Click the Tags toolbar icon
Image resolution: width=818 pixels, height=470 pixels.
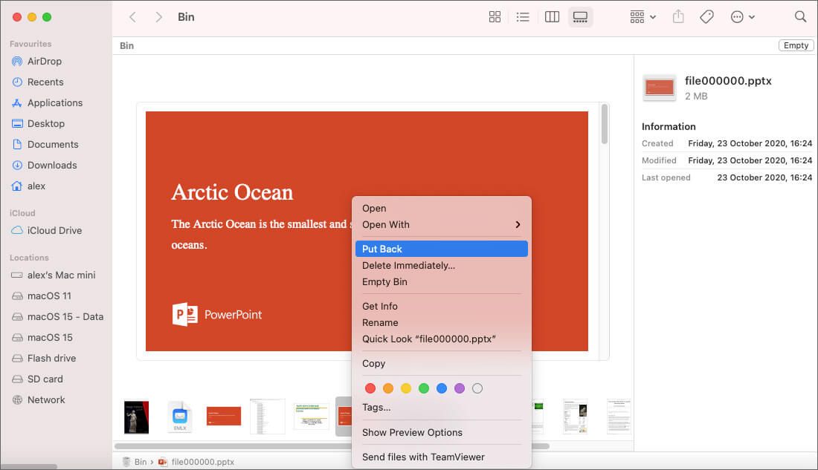[706, 17]
